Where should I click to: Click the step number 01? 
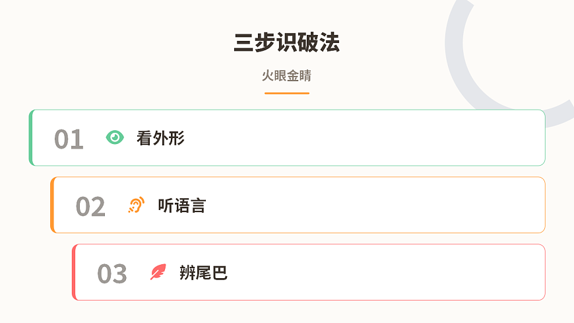point(69,139)
